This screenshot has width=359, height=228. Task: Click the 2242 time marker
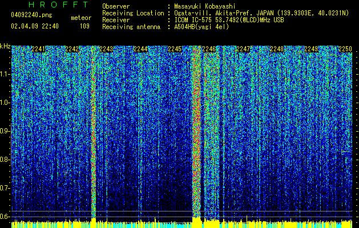coord(72,49)
